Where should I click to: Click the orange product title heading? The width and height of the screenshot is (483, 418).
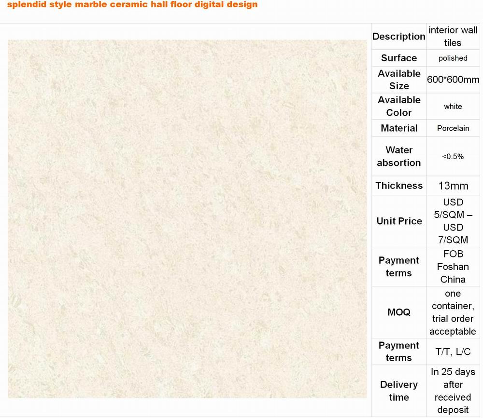(132, 5)
